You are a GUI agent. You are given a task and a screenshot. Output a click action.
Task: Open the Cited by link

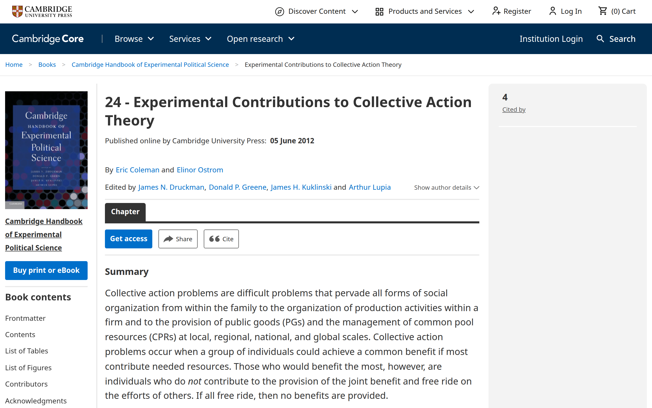(514, 110)
